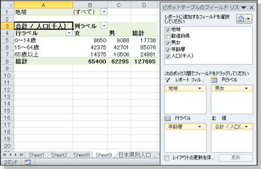The height and width of the screenshot is (169, 261).
Task: Uncheck the 男女 field checkbox
Action: pos(168,43)
